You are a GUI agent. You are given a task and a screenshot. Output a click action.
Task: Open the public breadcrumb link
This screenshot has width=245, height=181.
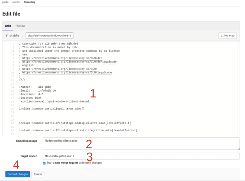5,2
